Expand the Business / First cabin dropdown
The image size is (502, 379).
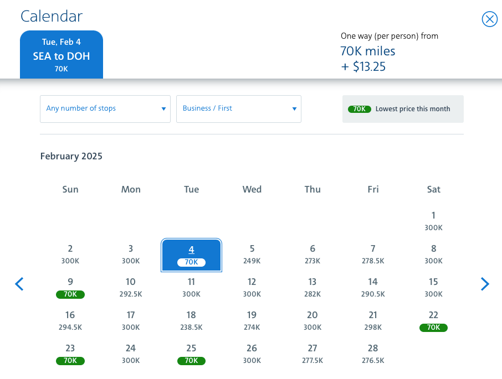tap(238, 108)
